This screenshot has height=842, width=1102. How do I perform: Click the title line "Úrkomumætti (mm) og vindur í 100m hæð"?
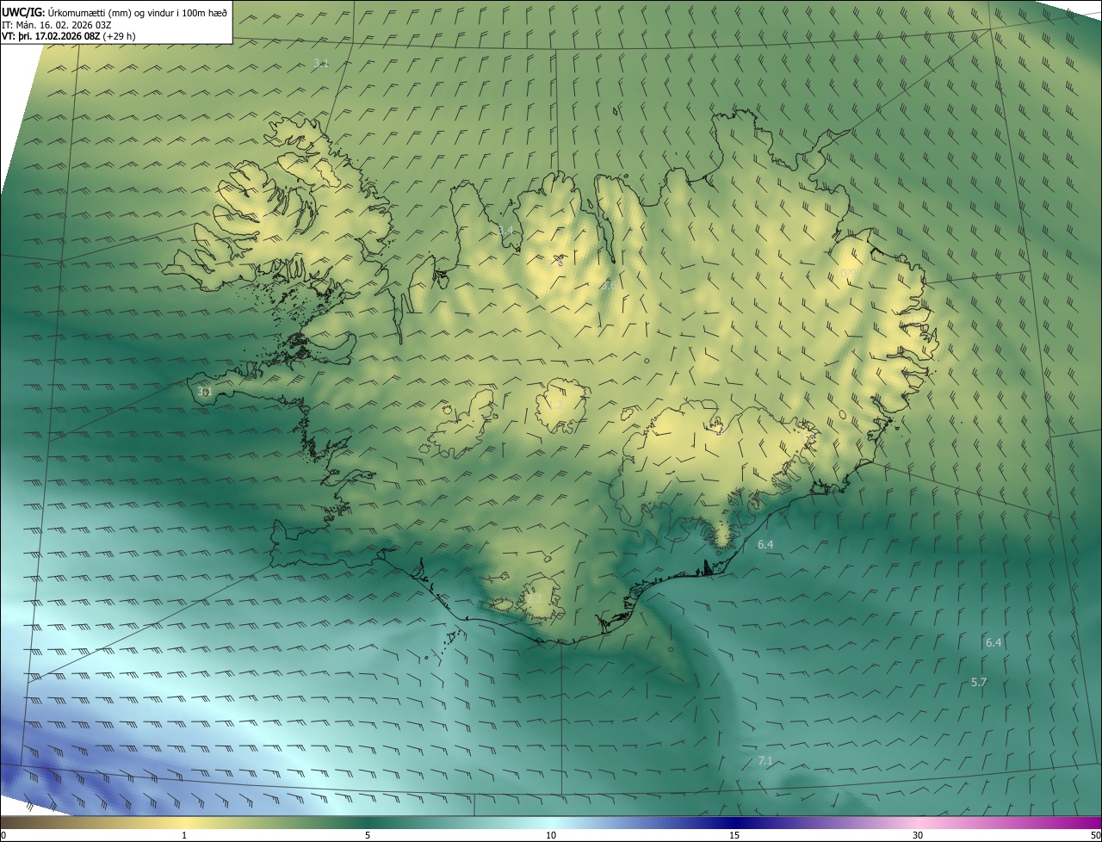(137, 13)
